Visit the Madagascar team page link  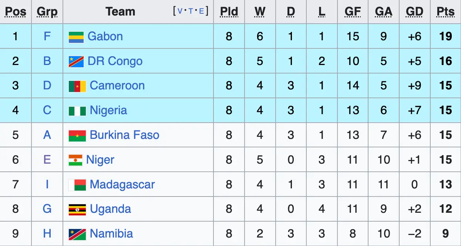pyautogui.click(x=122, y=184)
